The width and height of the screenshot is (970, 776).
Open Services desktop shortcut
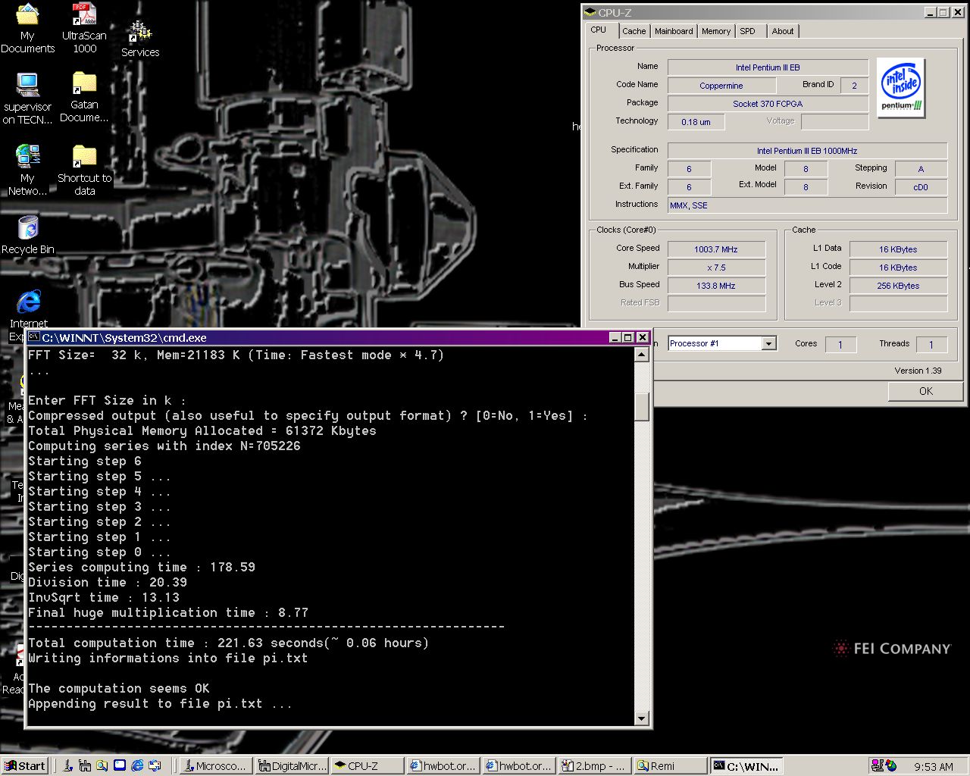click(140, 39)
